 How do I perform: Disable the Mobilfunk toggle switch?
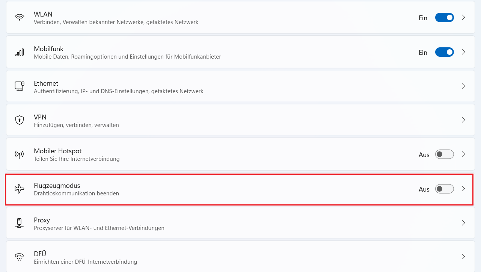click(444, 52)
